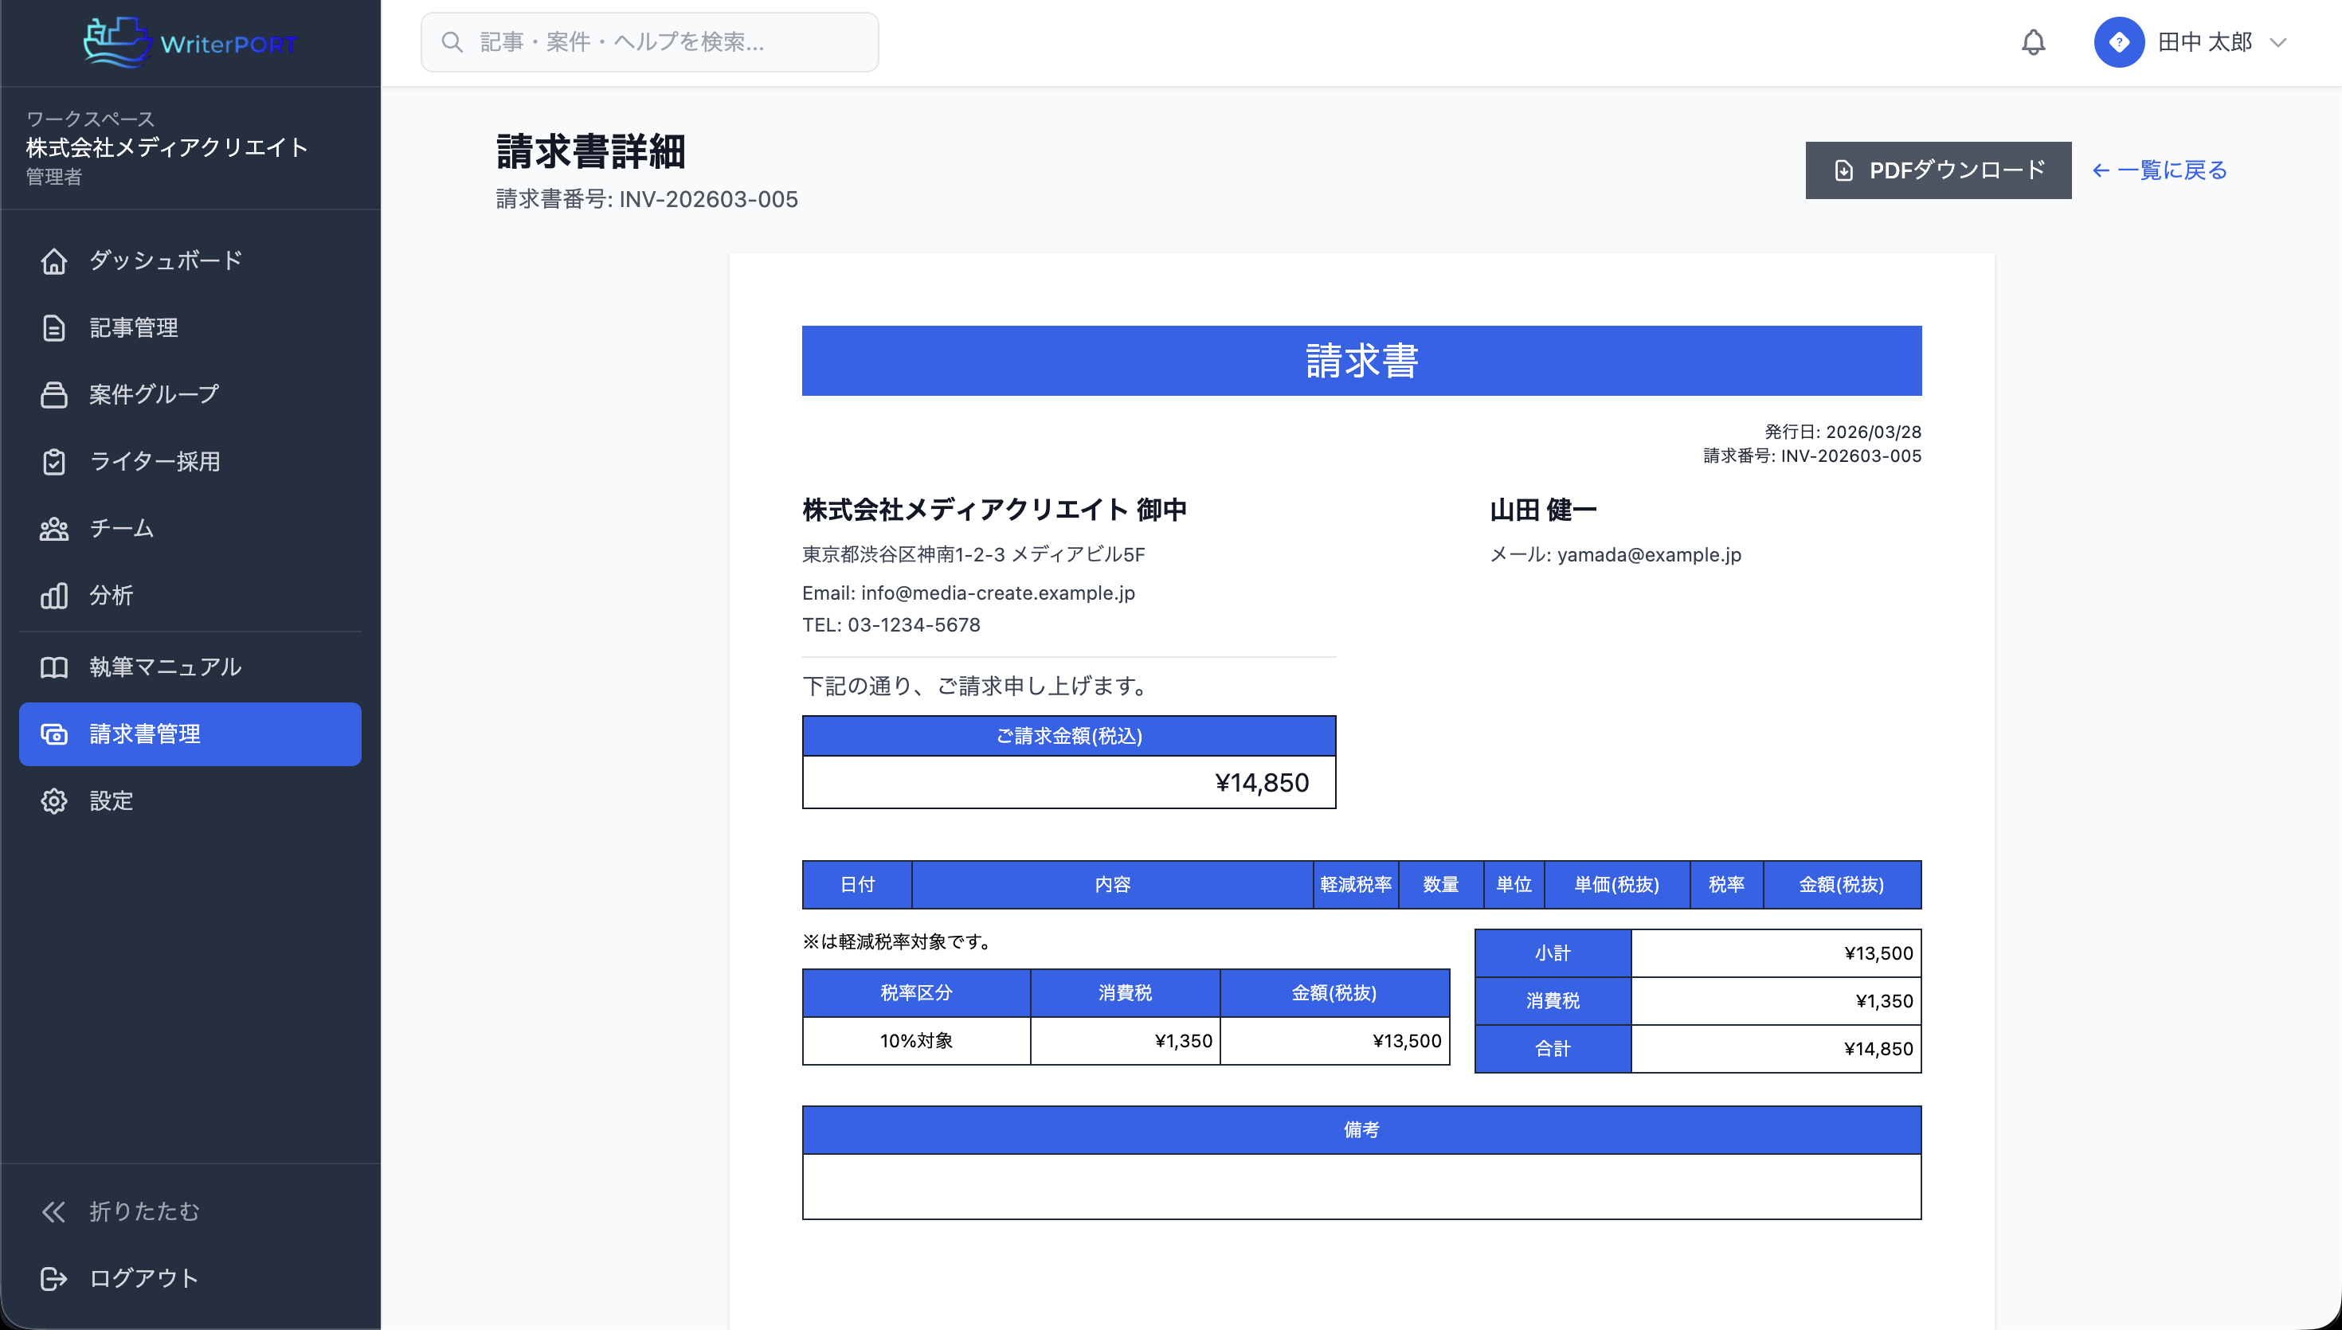2342x1330 pixels.
Task: Click the 請求書詳細 page heading
Action: [x=590, y=151]
